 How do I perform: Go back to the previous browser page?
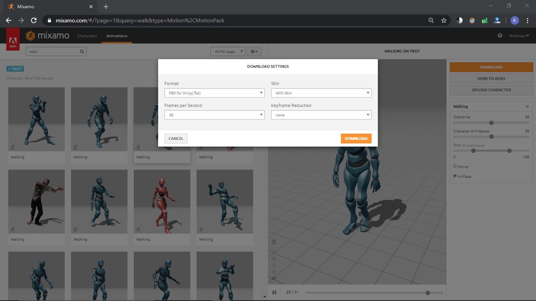(9, 20)
